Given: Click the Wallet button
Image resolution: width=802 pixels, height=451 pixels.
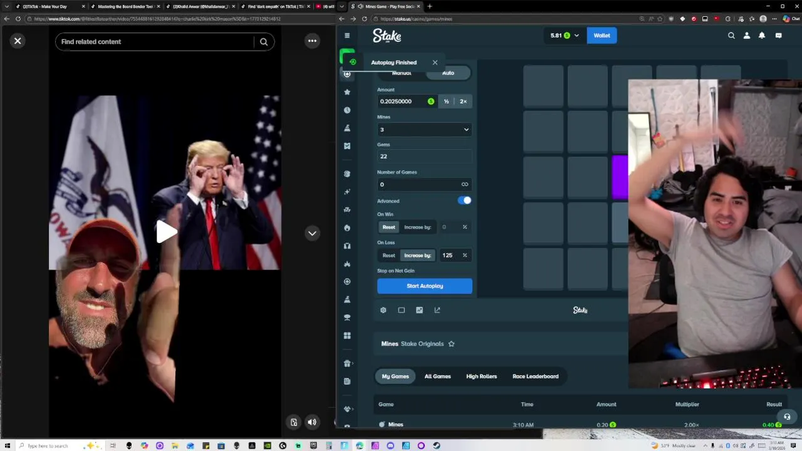Looking at the screenshot, I should tap(602, 36).
